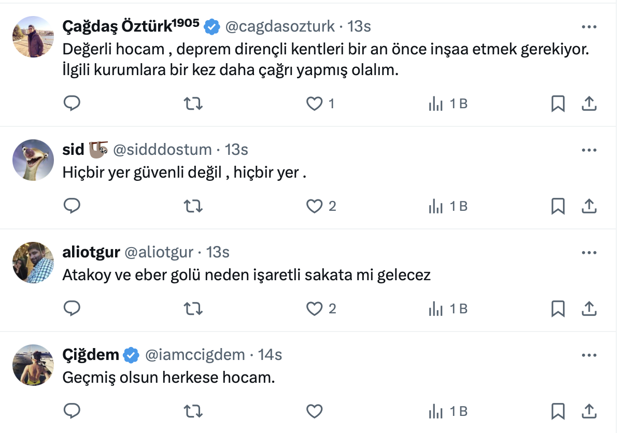Like Çiğdem's 'Geçmiş olsun' reply
The height and width of the screenshot is (433, 622).
(315, 412)
